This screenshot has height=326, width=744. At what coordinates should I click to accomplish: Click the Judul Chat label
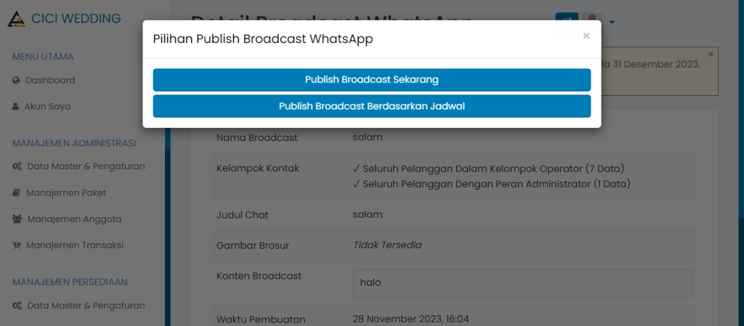[243, 215]
